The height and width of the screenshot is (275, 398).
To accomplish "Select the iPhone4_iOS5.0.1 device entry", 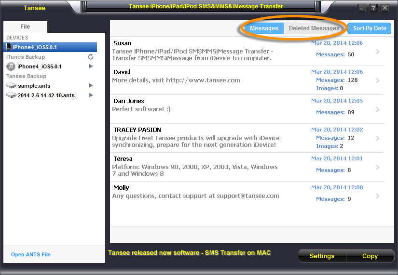I will tap(50, 47).
